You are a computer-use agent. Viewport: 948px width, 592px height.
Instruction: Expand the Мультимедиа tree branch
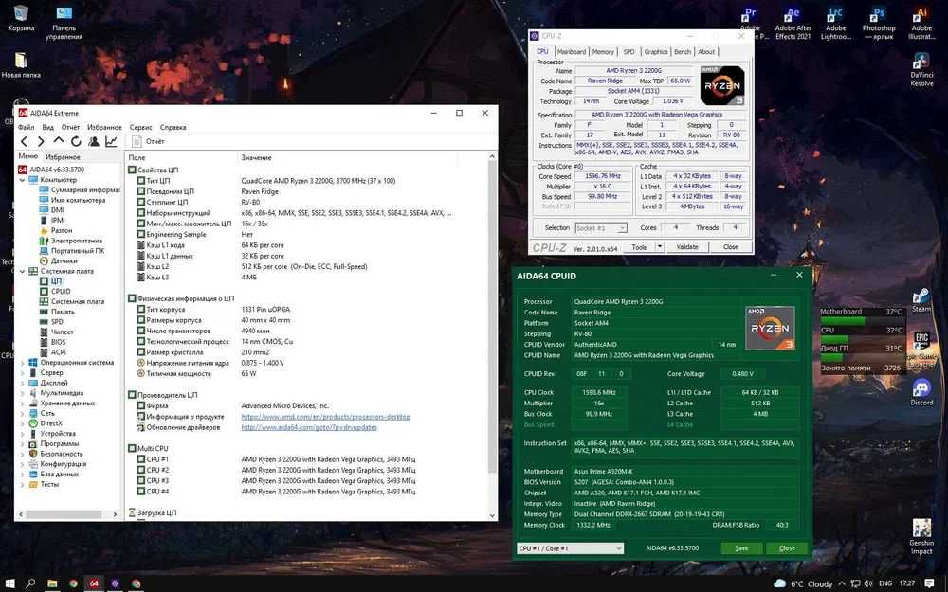click(x=23, y=393)
